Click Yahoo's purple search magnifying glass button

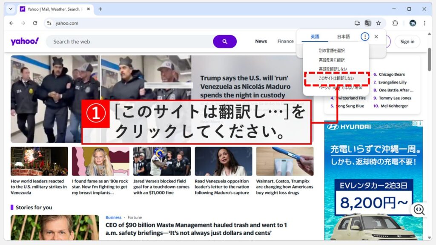coord(225,41)
